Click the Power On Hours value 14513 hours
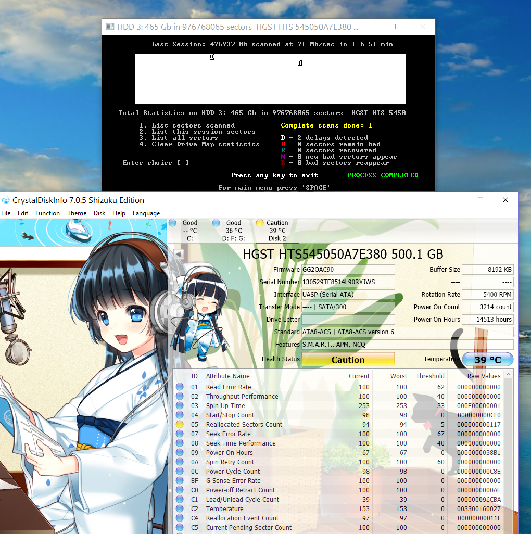This screenshot has height=534, width=531. [487, 320]
